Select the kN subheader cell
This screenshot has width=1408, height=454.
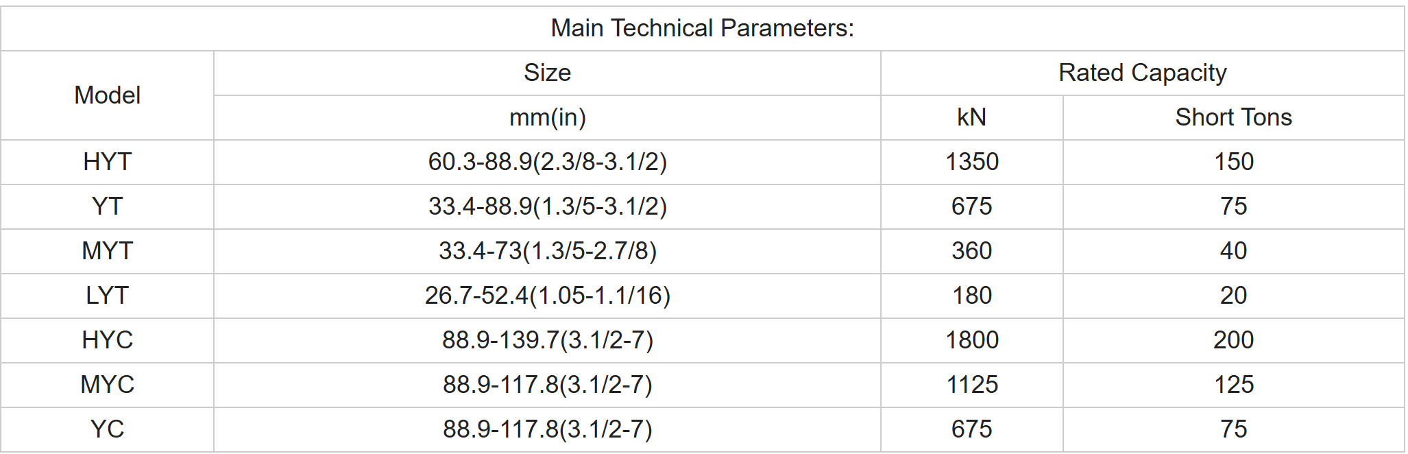971,117
